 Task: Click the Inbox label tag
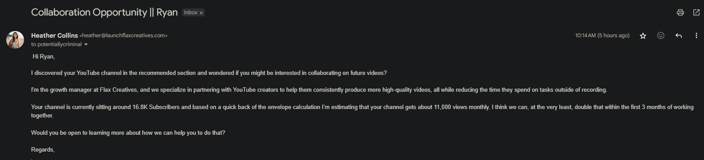tap(191, 12)
